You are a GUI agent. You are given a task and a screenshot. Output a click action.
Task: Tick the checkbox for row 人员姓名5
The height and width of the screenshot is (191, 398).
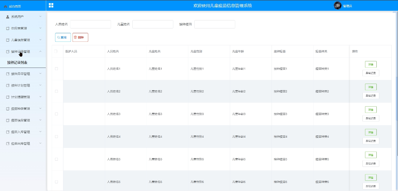[x=56, y=159]
